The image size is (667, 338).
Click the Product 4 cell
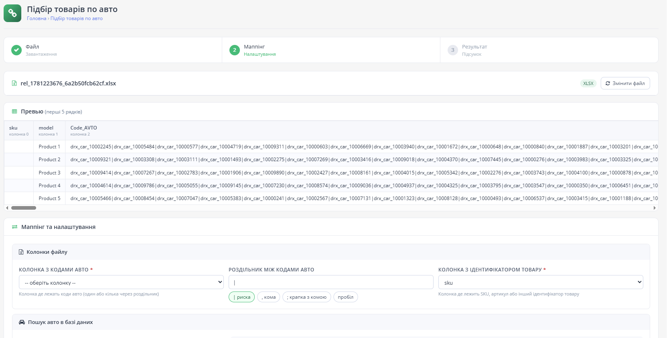[x=49, y=186]
